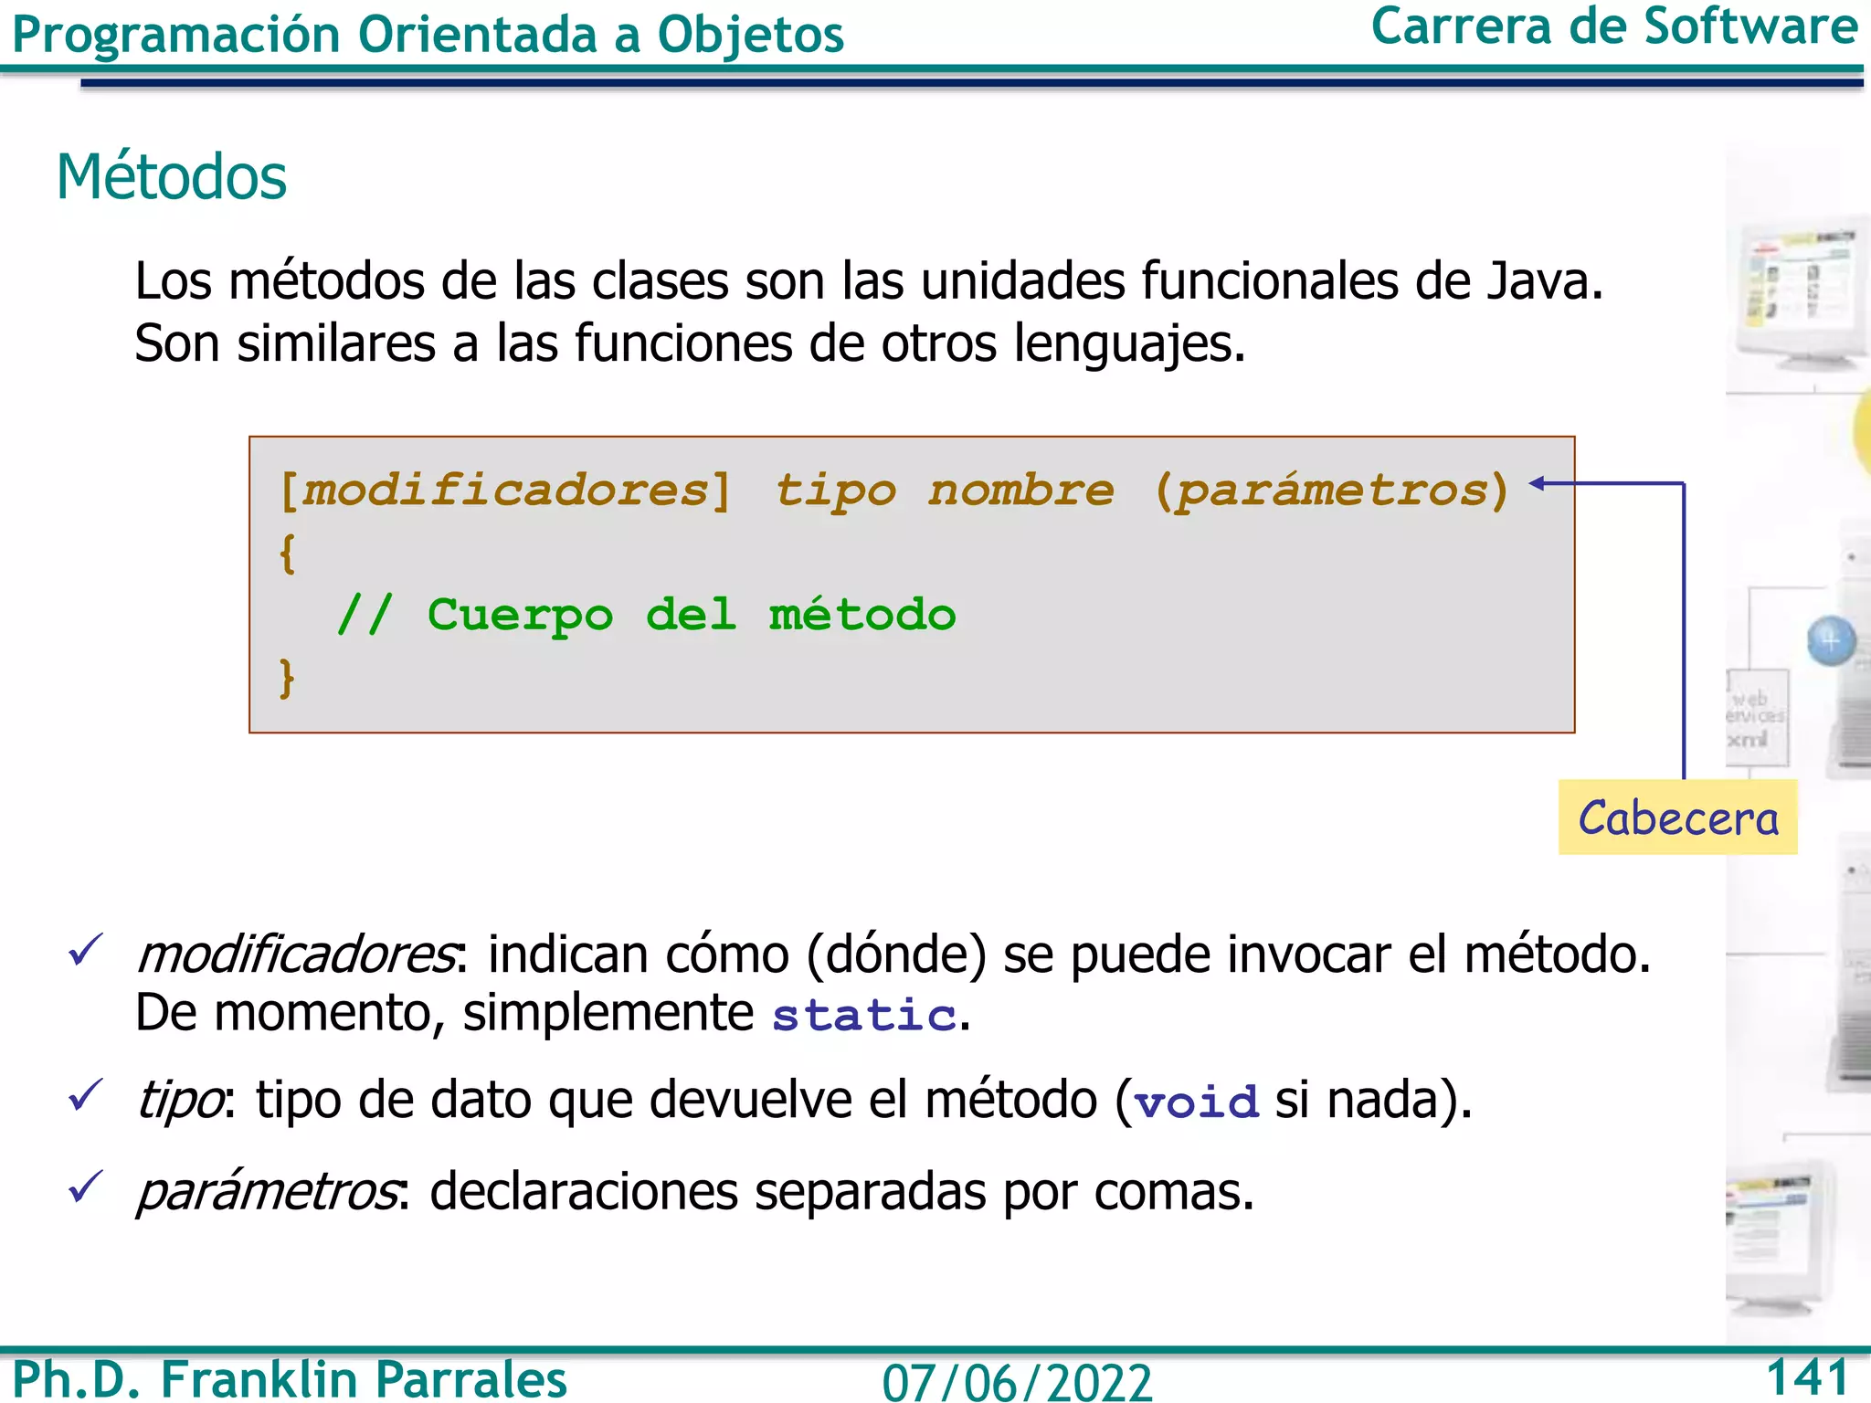Click the checkmark bullet beside 'tipo'
Viewport: 1871px width, 1403px height.
click(87, 1095)
